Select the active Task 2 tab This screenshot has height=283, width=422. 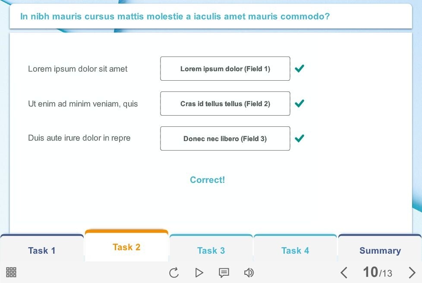(x=126, y=245)
